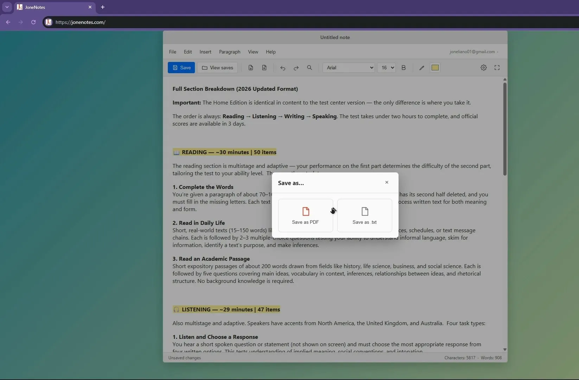This screenshot has width=579, height=380.
Task: Go forward in the browser
Action: (x=21, y=22)
